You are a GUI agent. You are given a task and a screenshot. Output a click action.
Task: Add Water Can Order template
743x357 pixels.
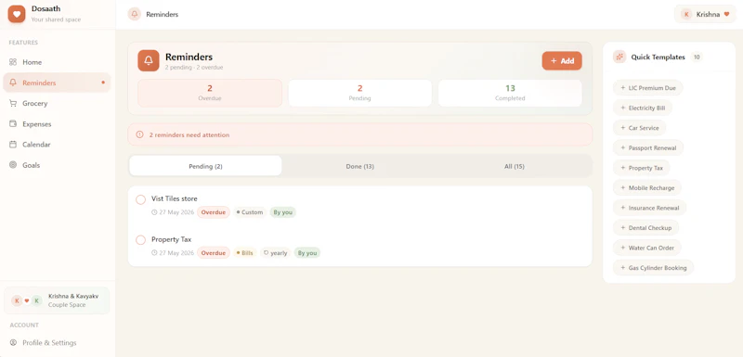click(x=647, y=248)
